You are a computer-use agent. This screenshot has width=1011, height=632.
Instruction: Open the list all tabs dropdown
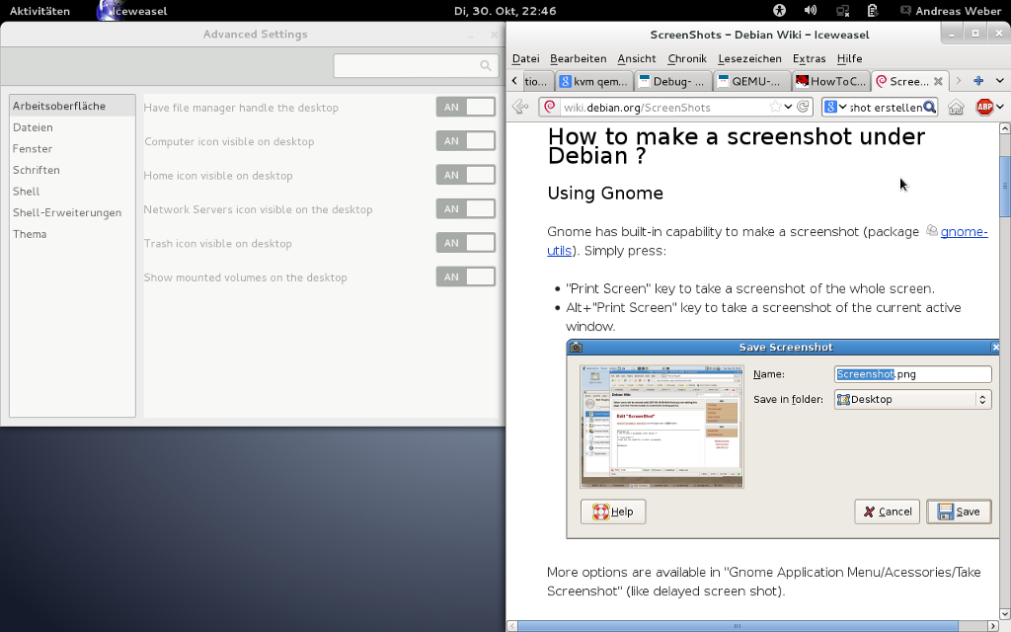click(x=998, y=81)
